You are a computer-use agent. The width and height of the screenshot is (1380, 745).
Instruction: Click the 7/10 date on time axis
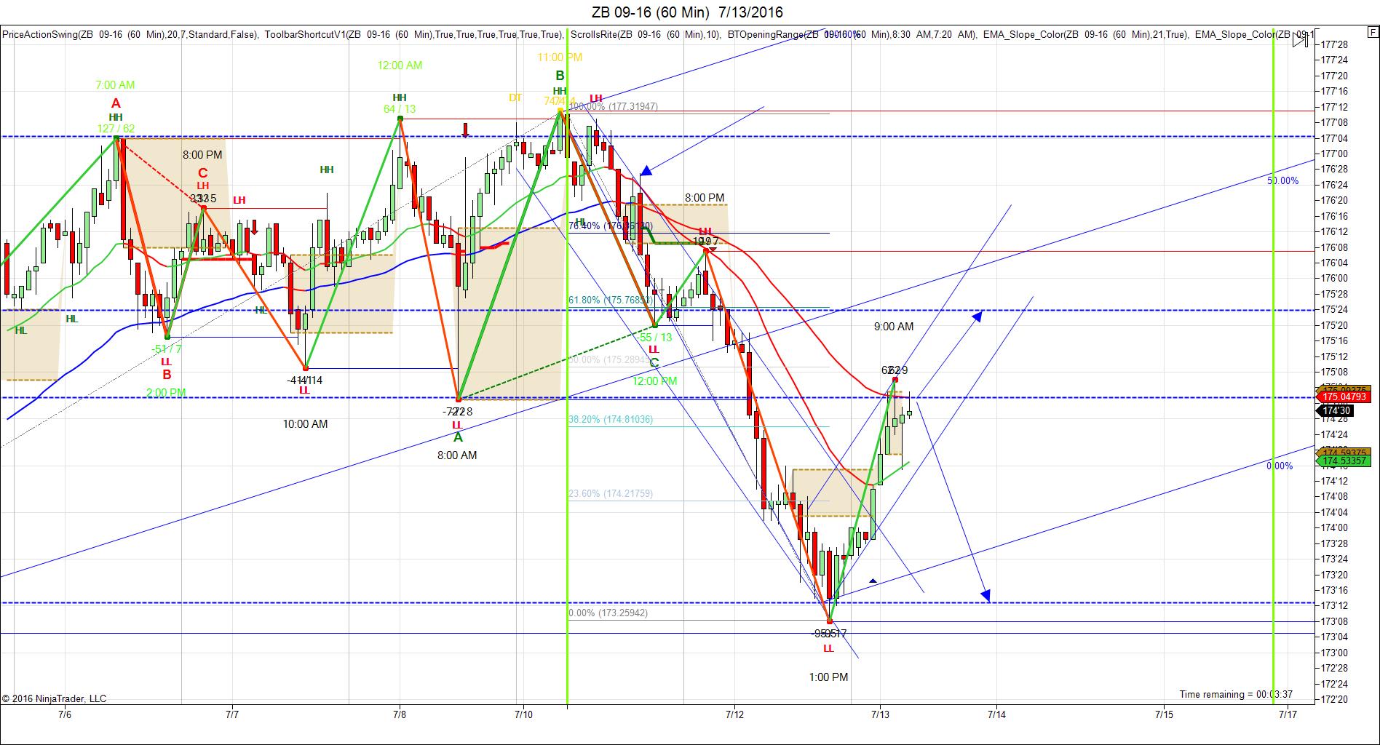523,715
